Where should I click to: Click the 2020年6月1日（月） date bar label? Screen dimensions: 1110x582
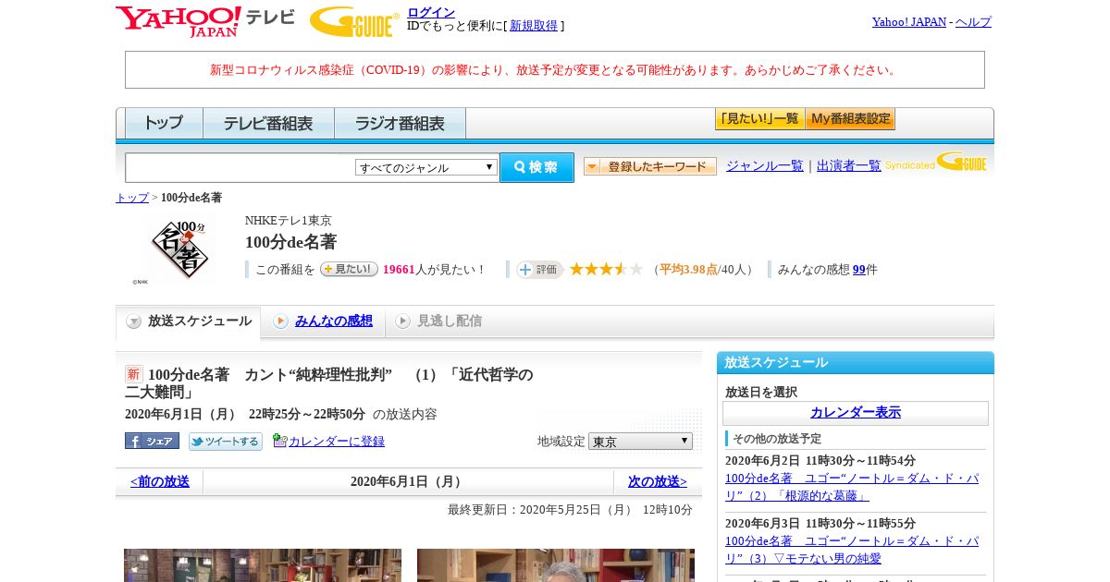pyautogui.click(x=408, y=481)
